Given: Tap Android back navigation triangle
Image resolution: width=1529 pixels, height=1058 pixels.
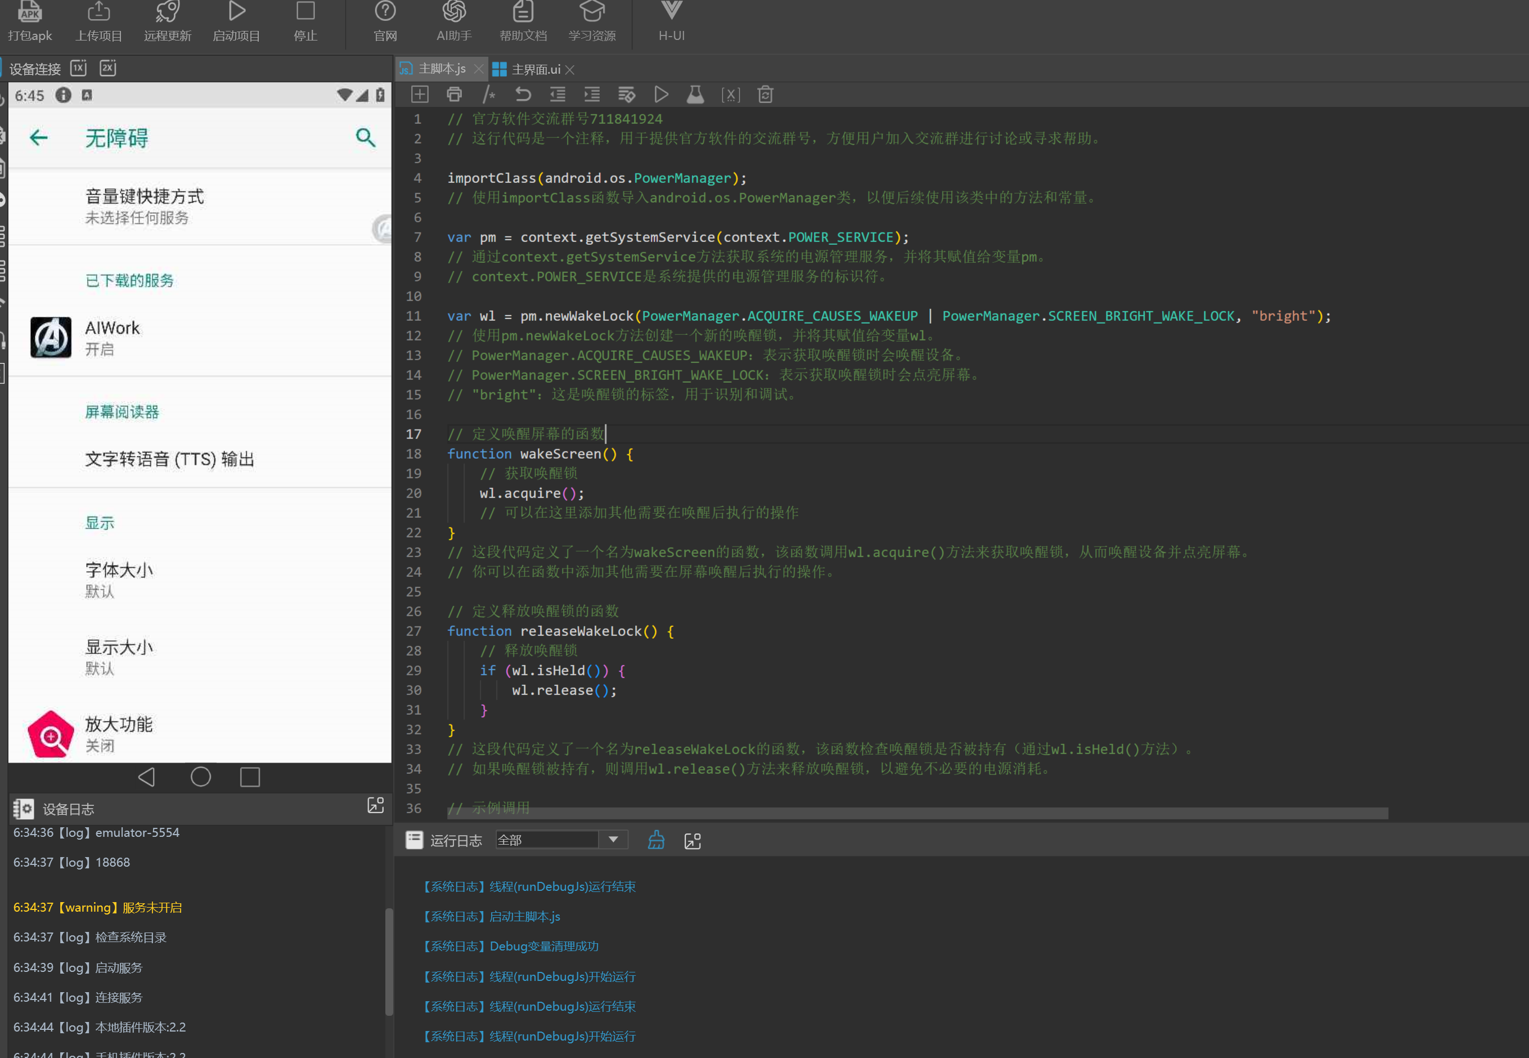Looking at the screenshot, I should [146, 776].
